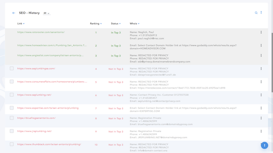Open the row menu for saplumbing.net
Viewport: 273px width, 153px height.
261,95
